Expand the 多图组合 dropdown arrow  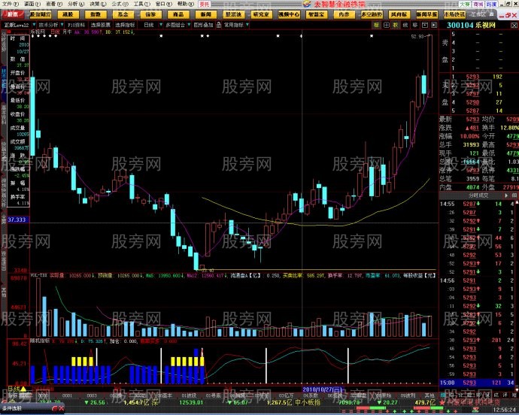[x=189, y=25]
